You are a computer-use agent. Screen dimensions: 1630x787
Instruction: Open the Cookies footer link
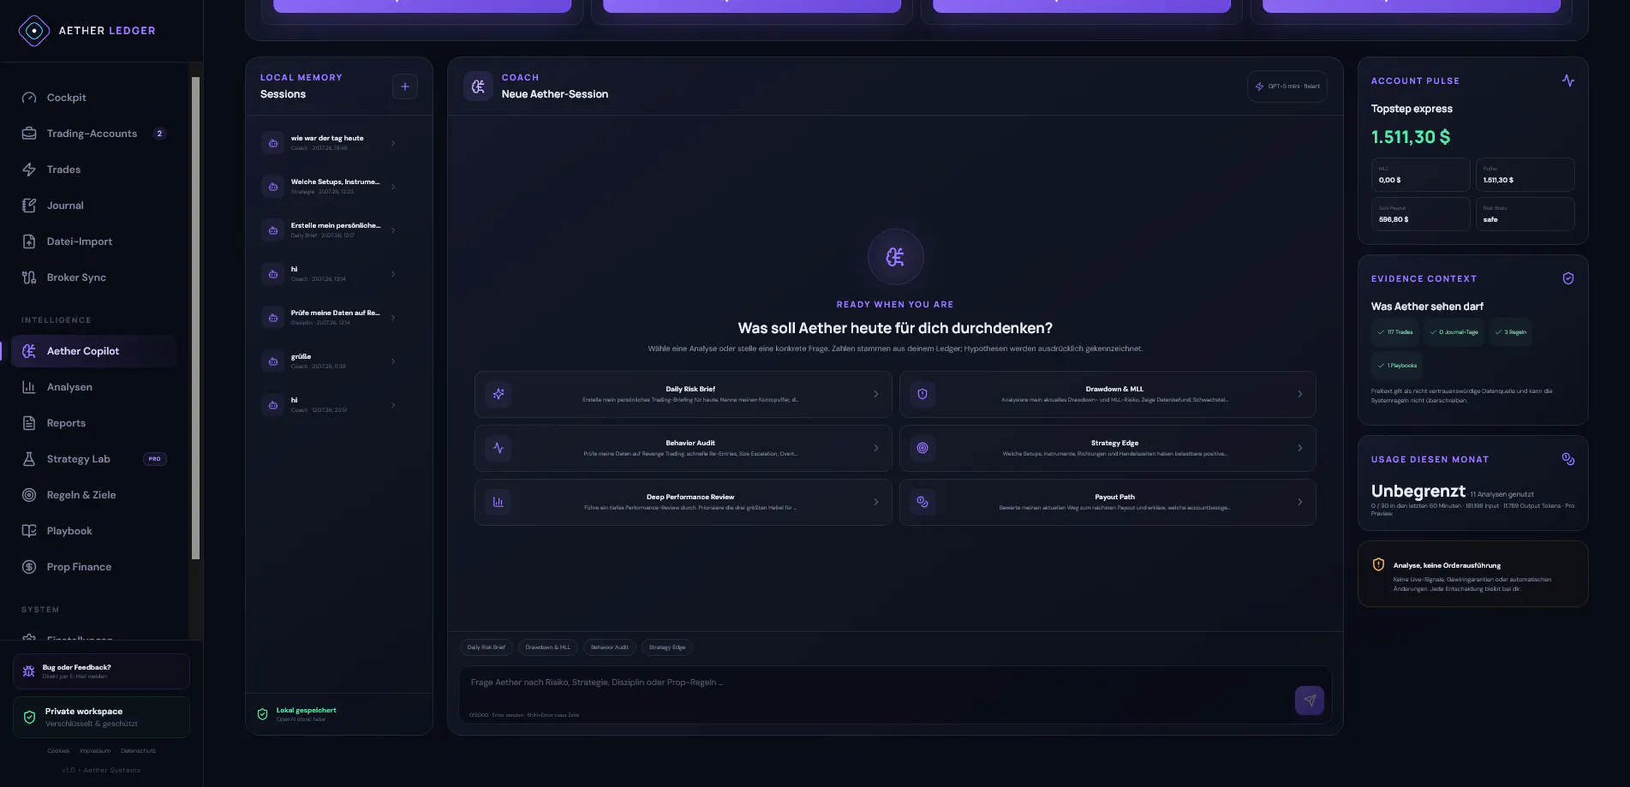(x=58, y=751)
